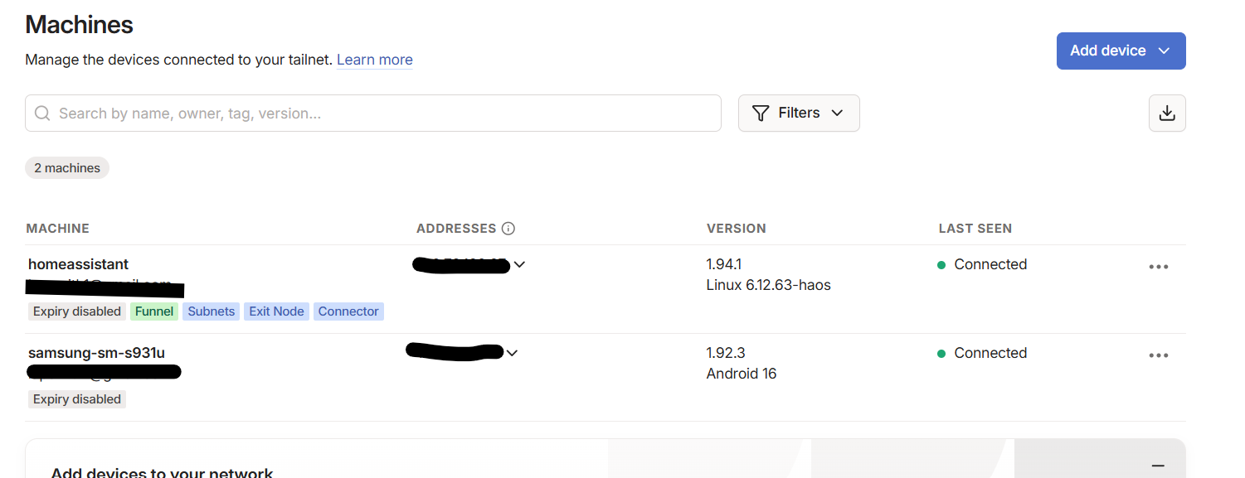Open the Learn more link
Viewport: 1245px width, 478px height.
pyautogui.click(x=374, y=60)
